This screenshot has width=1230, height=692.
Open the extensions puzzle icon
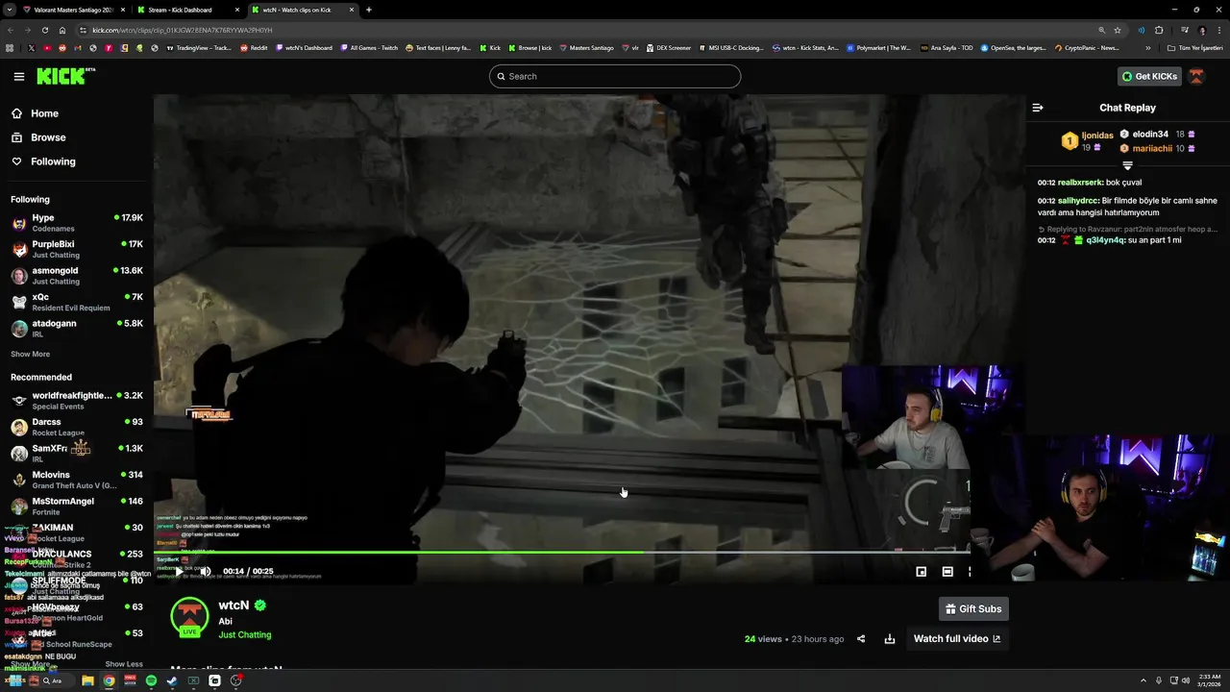(x=1159, y=30)
